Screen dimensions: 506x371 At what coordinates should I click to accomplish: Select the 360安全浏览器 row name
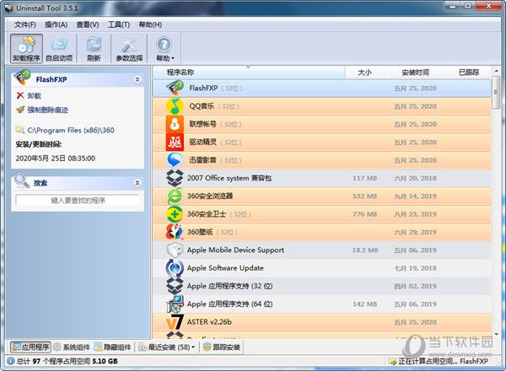(x=210, y=196)
